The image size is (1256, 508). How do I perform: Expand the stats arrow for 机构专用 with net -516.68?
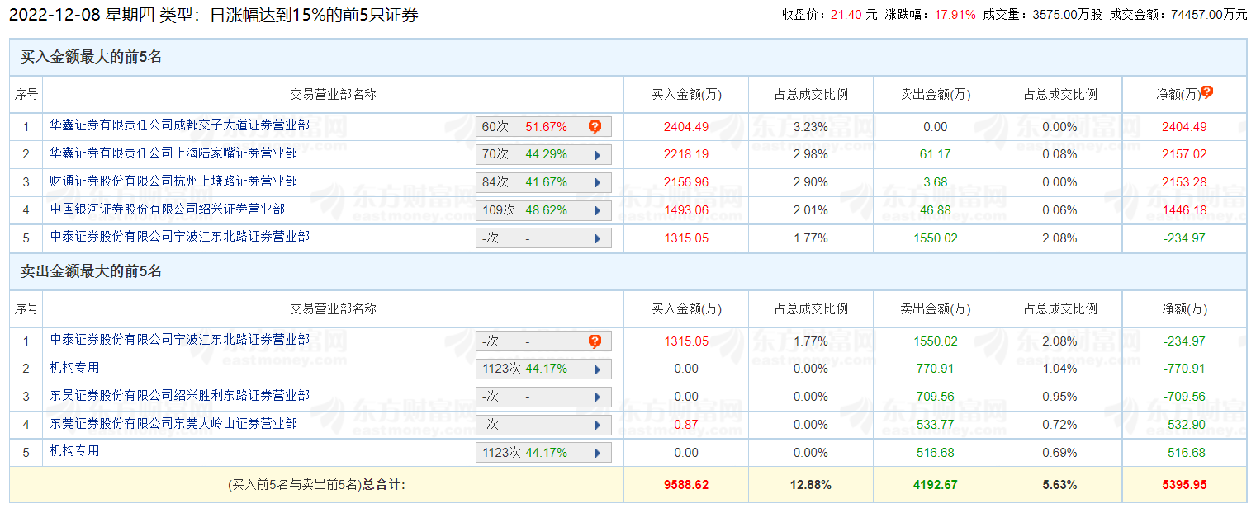coord(597,453)
